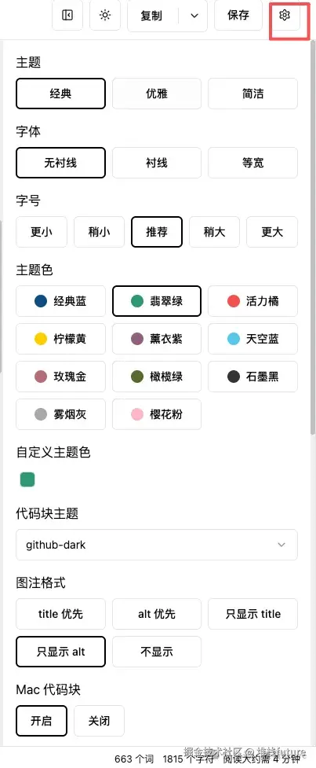Open the github-dark code block theme dropdown

click(x=157, y=545)
